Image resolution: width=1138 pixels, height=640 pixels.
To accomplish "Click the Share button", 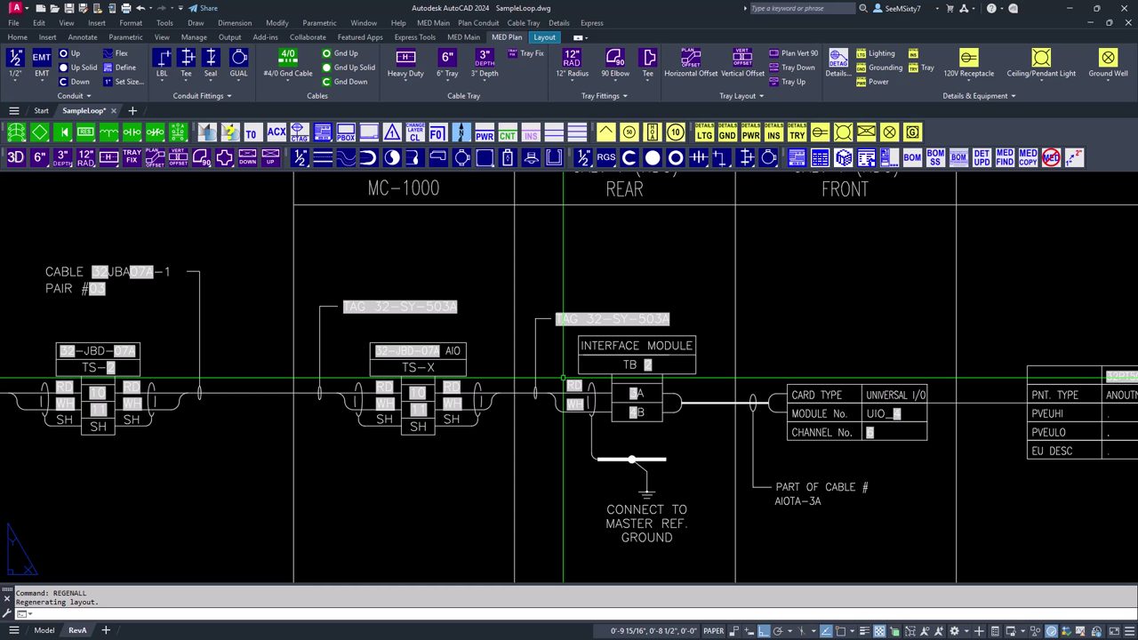I will coord(203,8).
